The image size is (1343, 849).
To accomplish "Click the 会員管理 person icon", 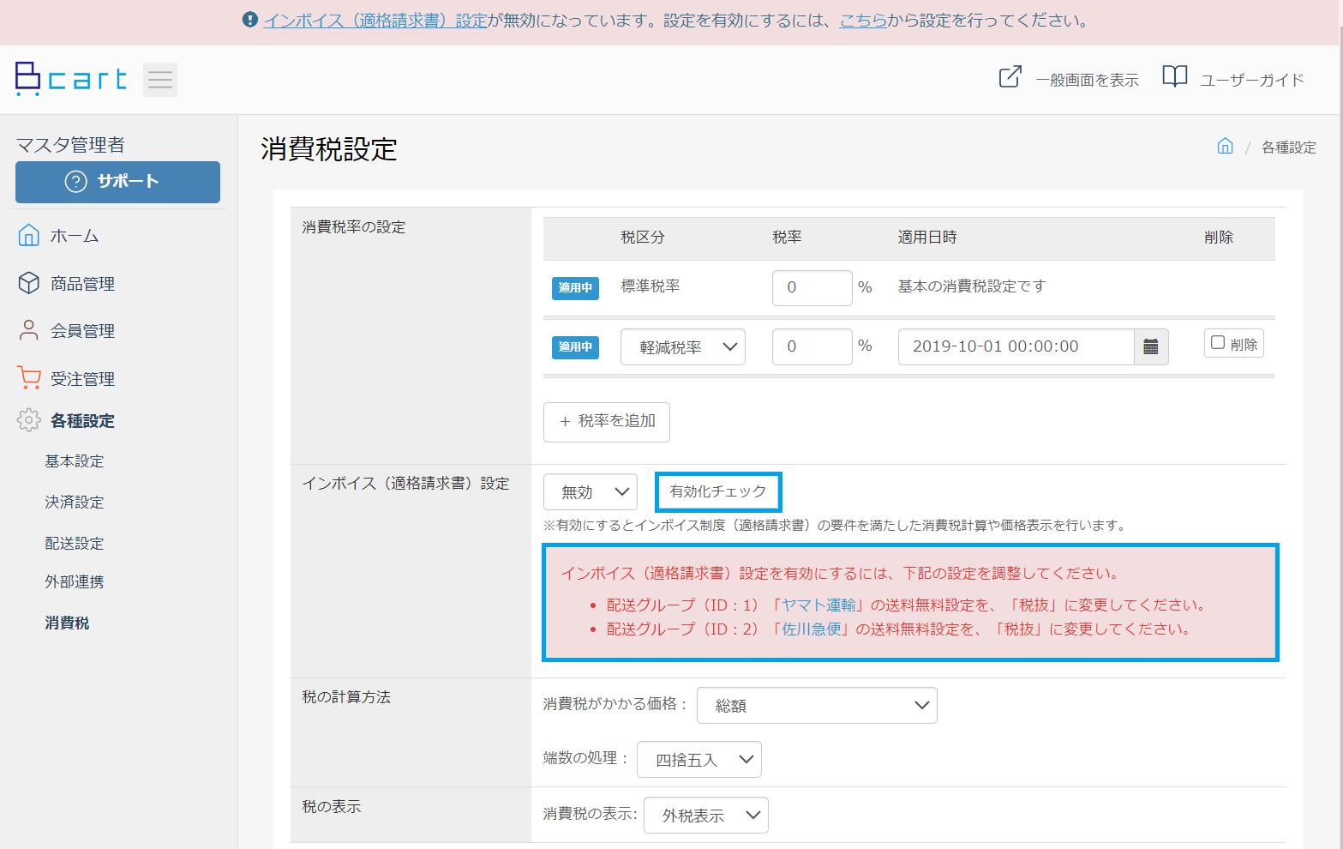I will [29, 330].
